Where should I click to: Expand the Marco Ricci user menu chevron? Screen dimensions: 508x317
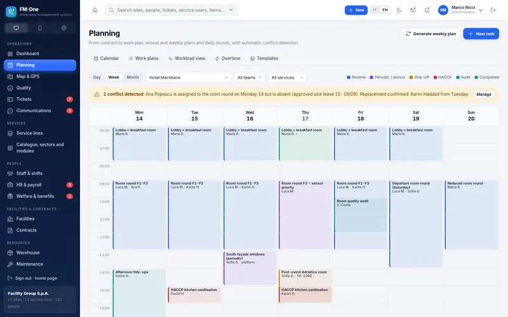point(481,10)
